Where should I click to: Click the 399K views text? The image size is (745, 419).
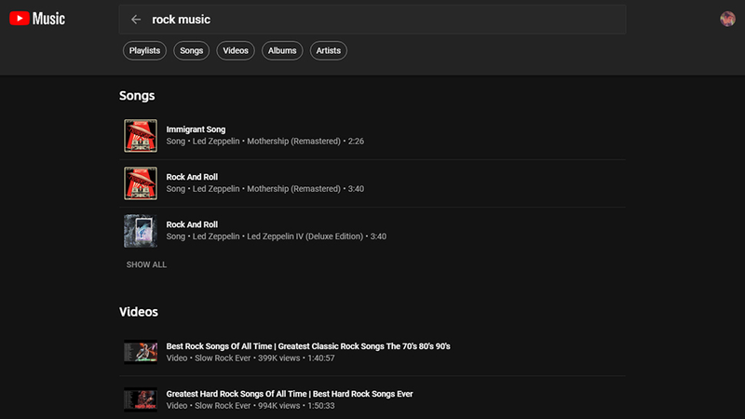point(278,358)
